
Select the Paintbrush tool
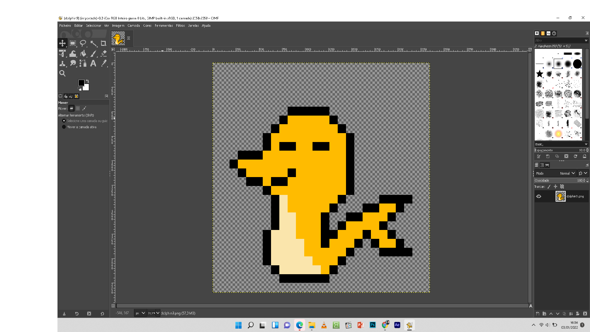pos(93,53)
